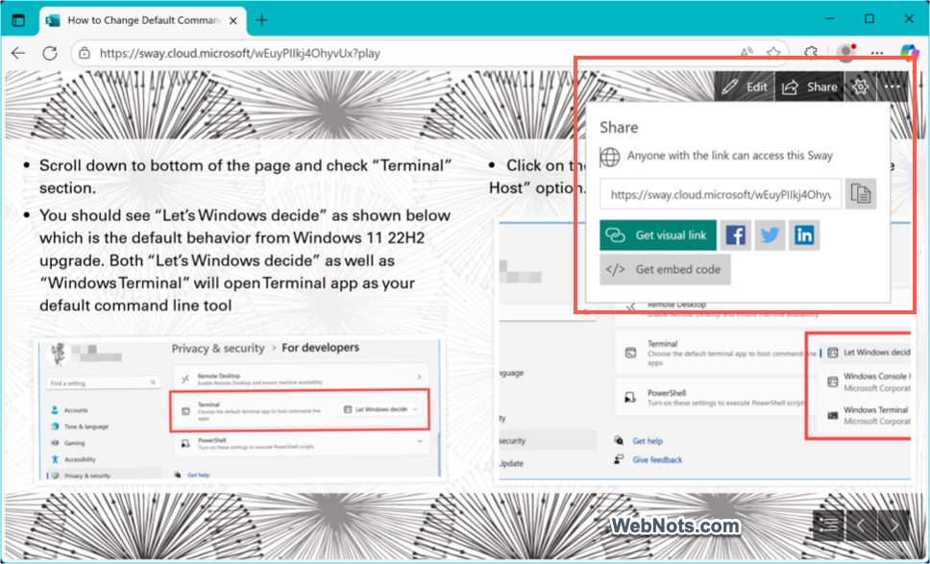The image size is (930, 564).
Task: Open a new browser tab
Action: [x=261, y=20]
